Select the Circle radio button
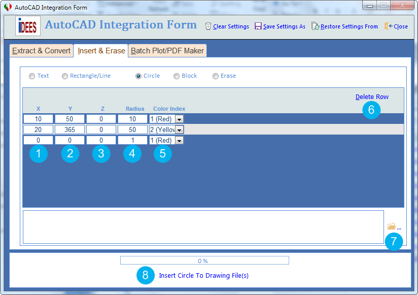The height and width of the screenshot is (295, 418). 138,76
